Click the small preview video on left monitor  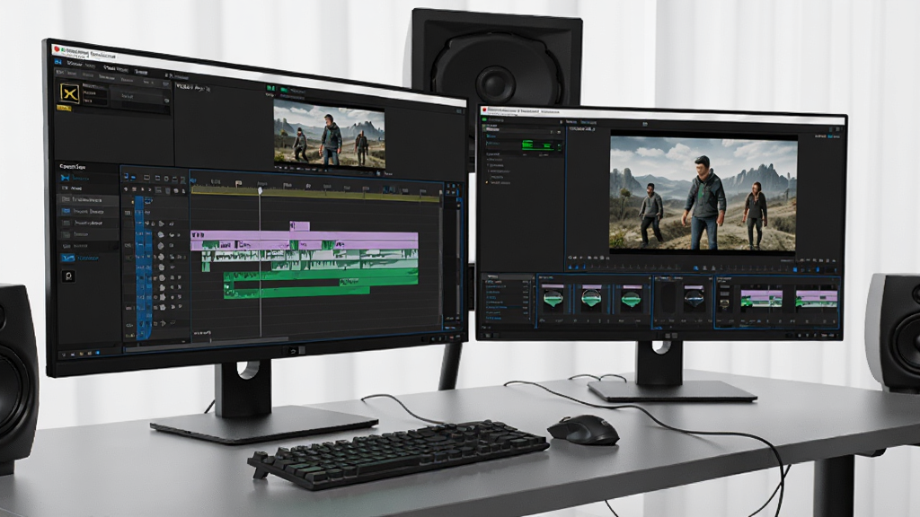329,136
